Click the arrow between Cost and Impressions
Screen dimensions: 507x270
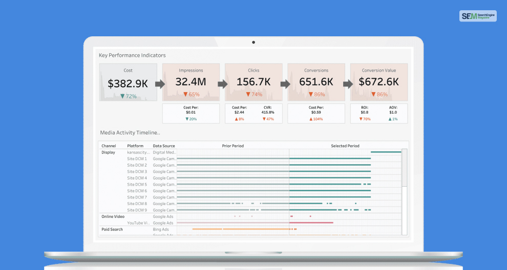click(160, 84)
